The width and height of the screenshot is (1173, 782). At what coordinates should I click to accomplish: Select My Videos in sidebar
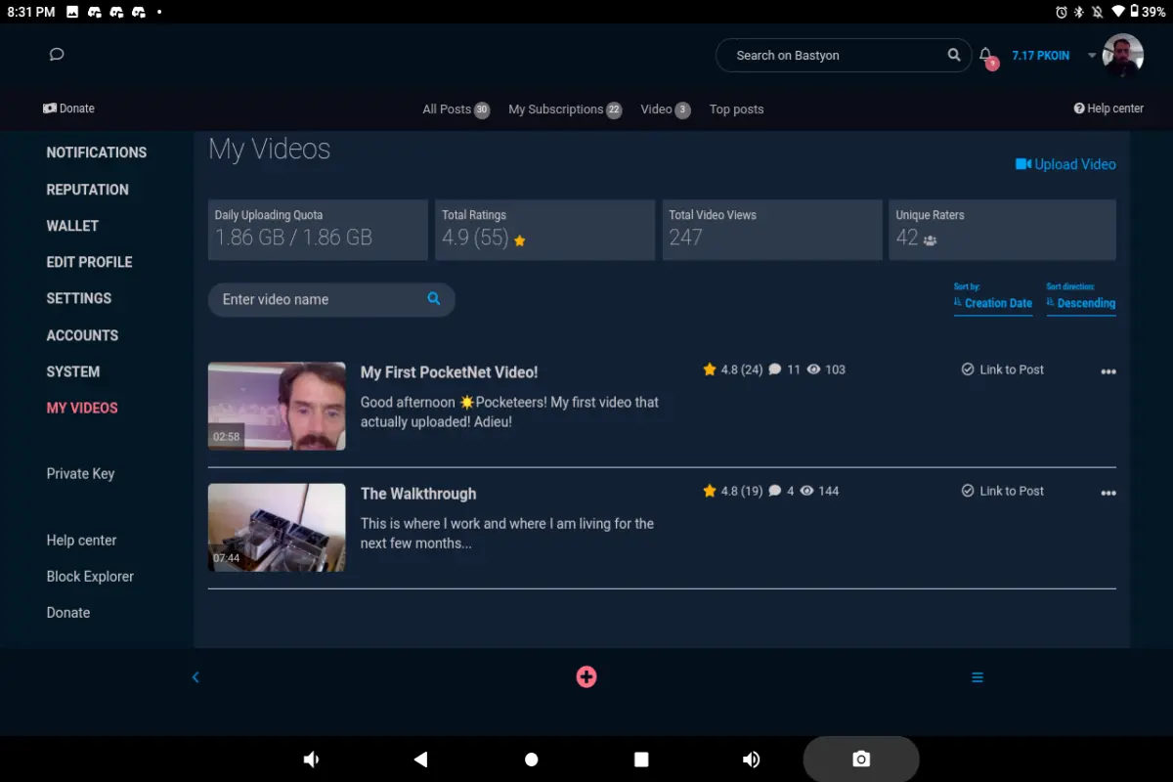pyautogui.click(x=82, y=408)
